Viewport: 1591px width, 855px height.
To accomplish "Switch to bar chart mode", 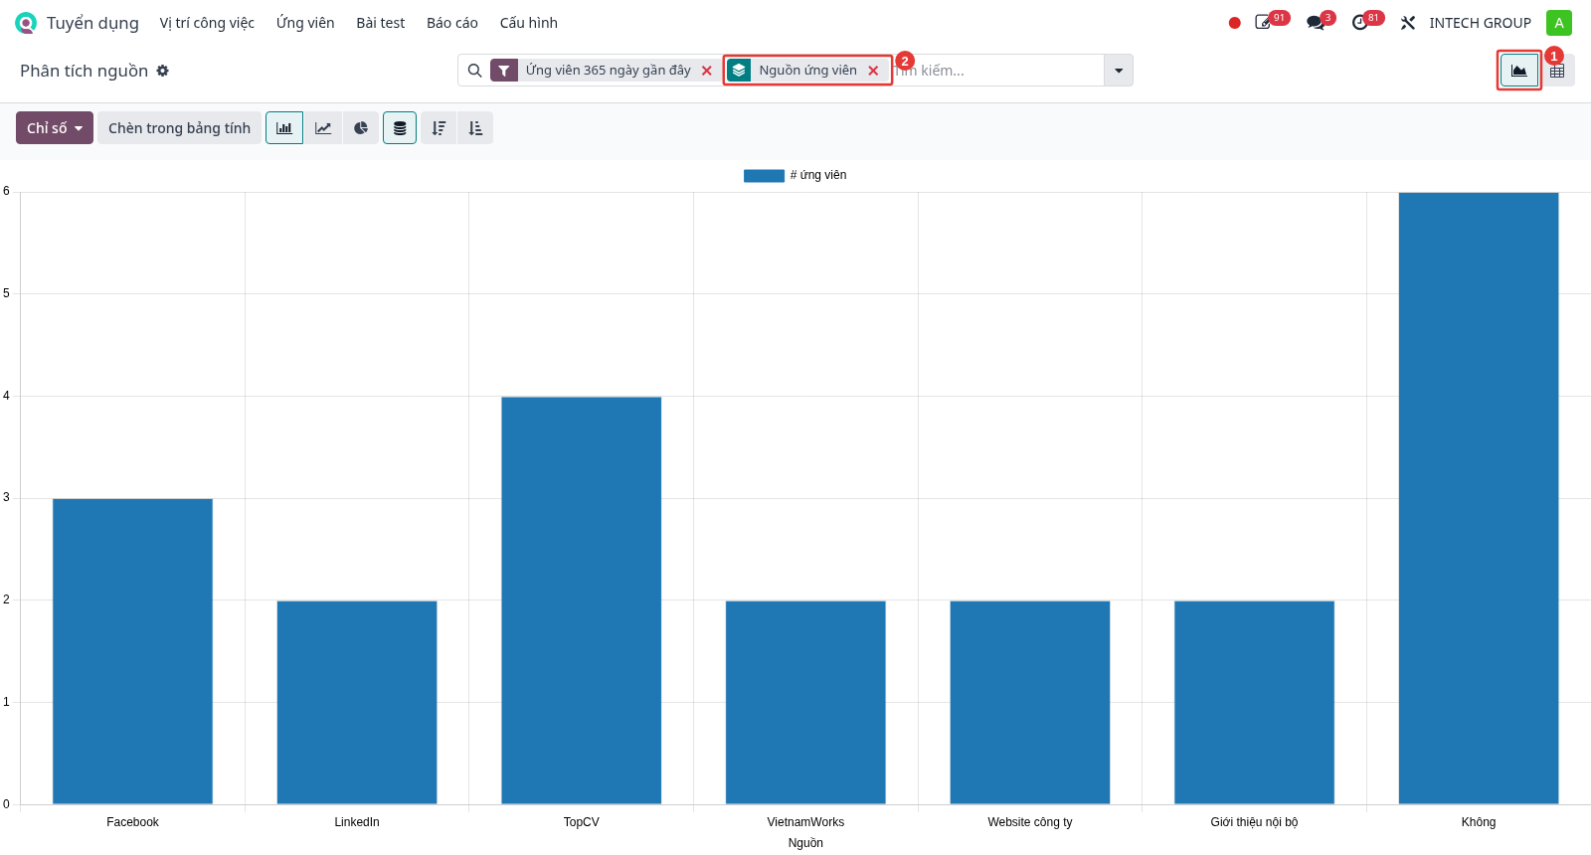I will [x=284, y=128].
